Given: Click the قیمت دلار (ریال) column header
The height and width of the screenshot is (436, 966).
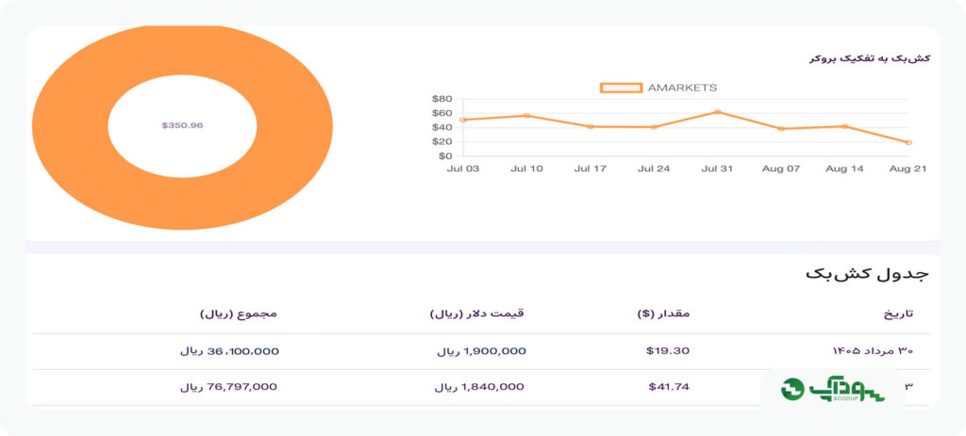Looking at the screenshot, I should pos(476,314).
